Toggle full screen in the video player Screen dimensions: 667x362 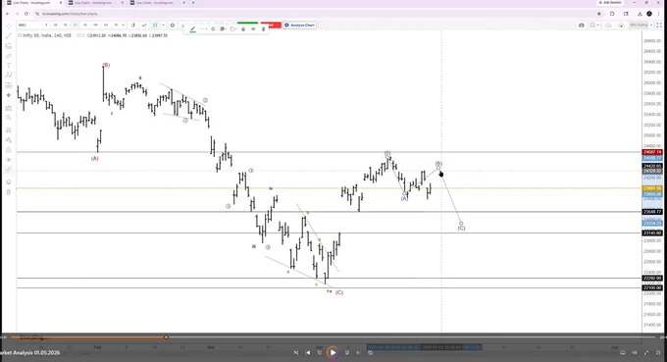[646, 352]
